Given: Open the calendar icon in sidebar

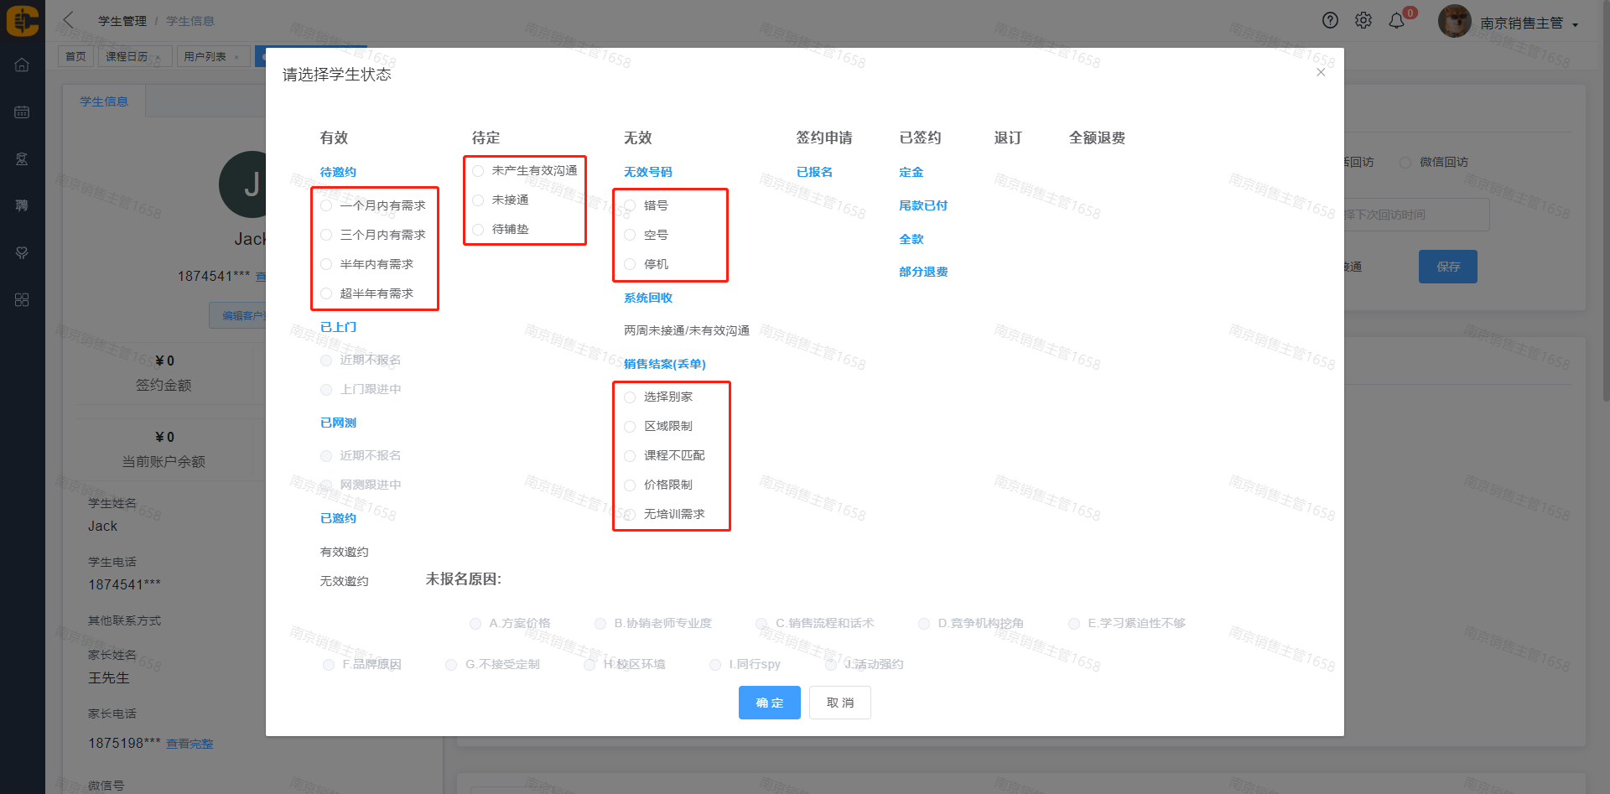Looking at the screenshot, I should click(x=22, y=112).
